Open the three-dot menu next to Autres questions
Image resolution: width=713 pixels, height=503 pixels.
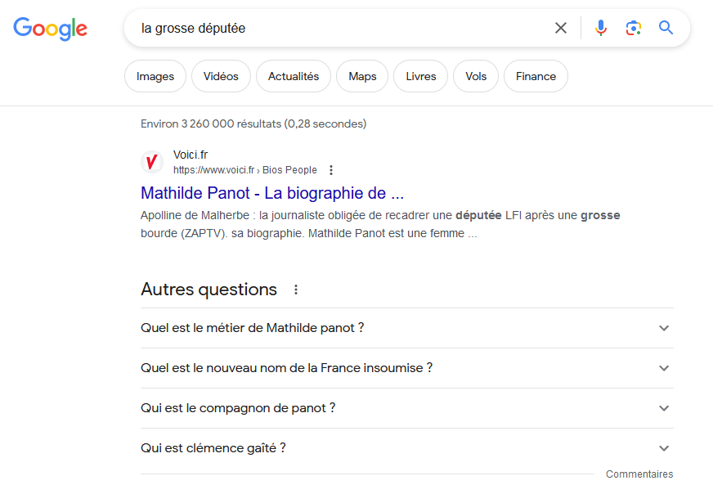[296, 290]
